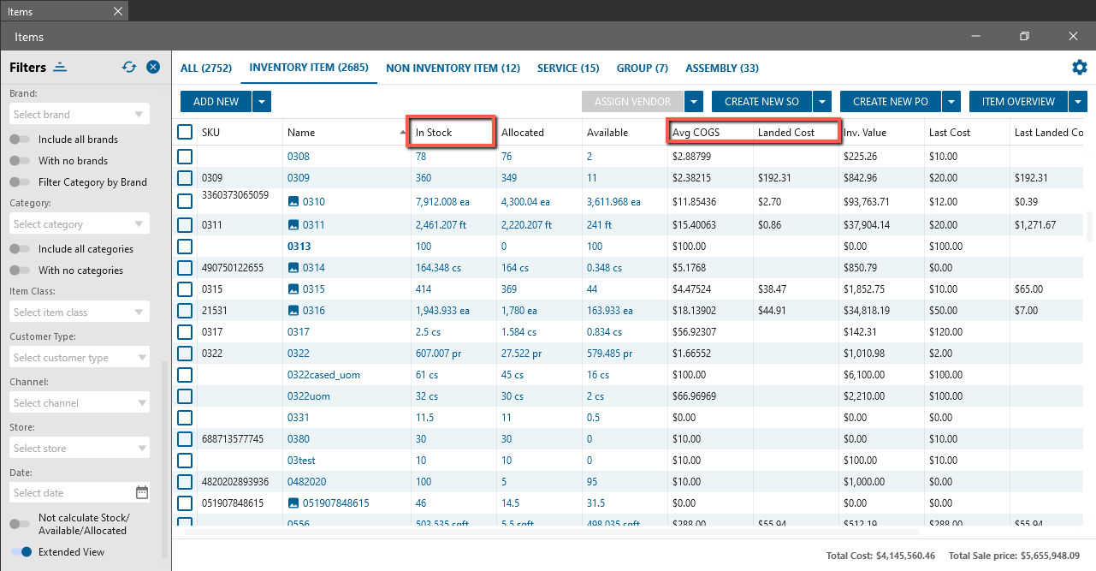The image size is (1096, 571).
Task: Toggle the Extended View switch
Action: point(21,552)
